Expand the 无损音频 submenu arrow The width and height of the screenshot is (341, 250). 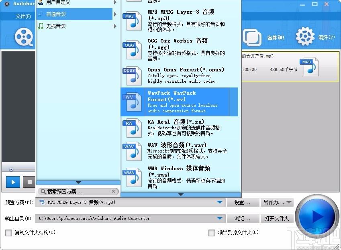115,26
